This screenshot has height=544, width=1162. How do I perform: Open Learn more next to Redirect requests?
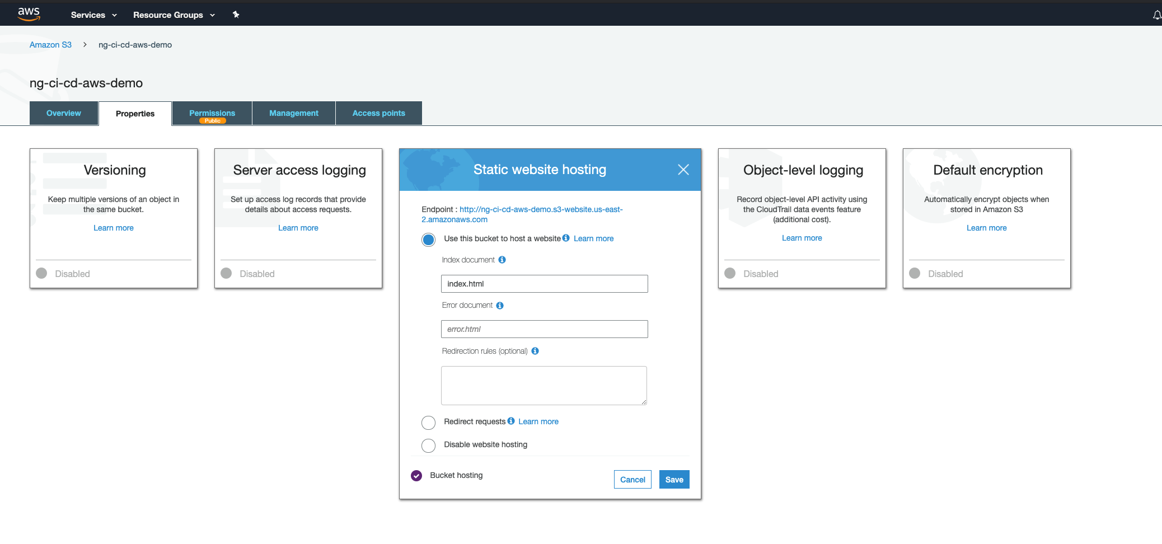click(x=538, y=421)
